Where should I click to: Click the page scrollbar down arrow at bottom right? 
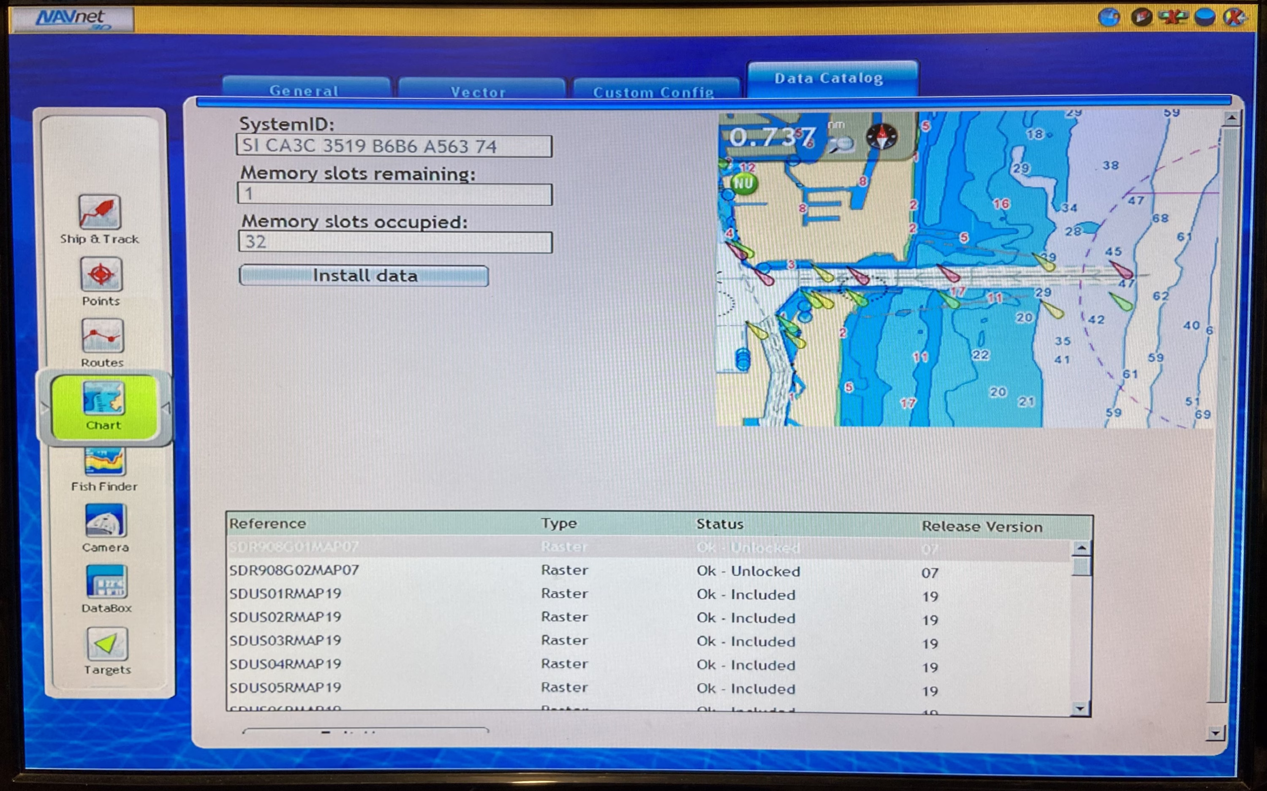[x=1215, y=733]
